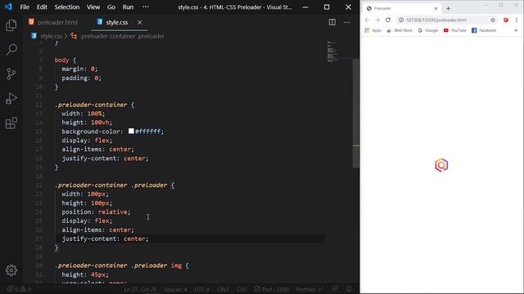Open the Search view in activity bar
This screenshot has width=524, height=294.
11,50
